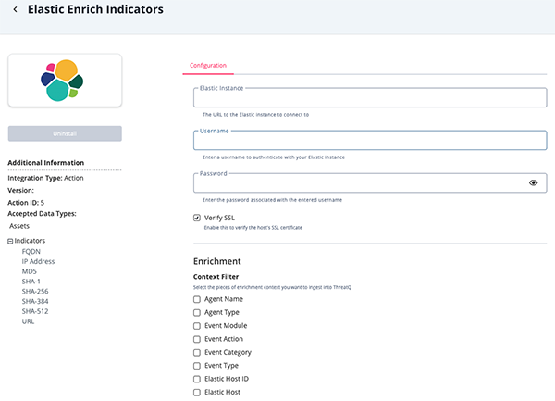The height and width of the screenshot is (401, 555).
Task: Enable the Event Action checkbox
Action: click(x=197, y=339)
